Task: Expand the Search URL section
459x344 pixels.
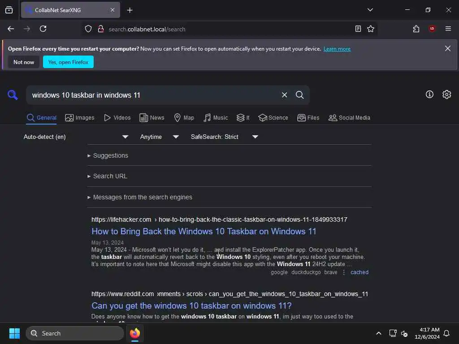Action: pos(108,176)
